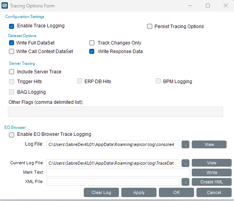The image size is (234, 201).
Task: Browse for XML File with ellipsis button
Action: click(x=185, y=182)
